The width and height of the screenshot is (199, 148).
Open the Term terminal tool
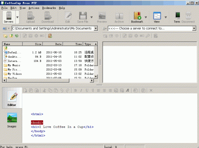(177, 17)
